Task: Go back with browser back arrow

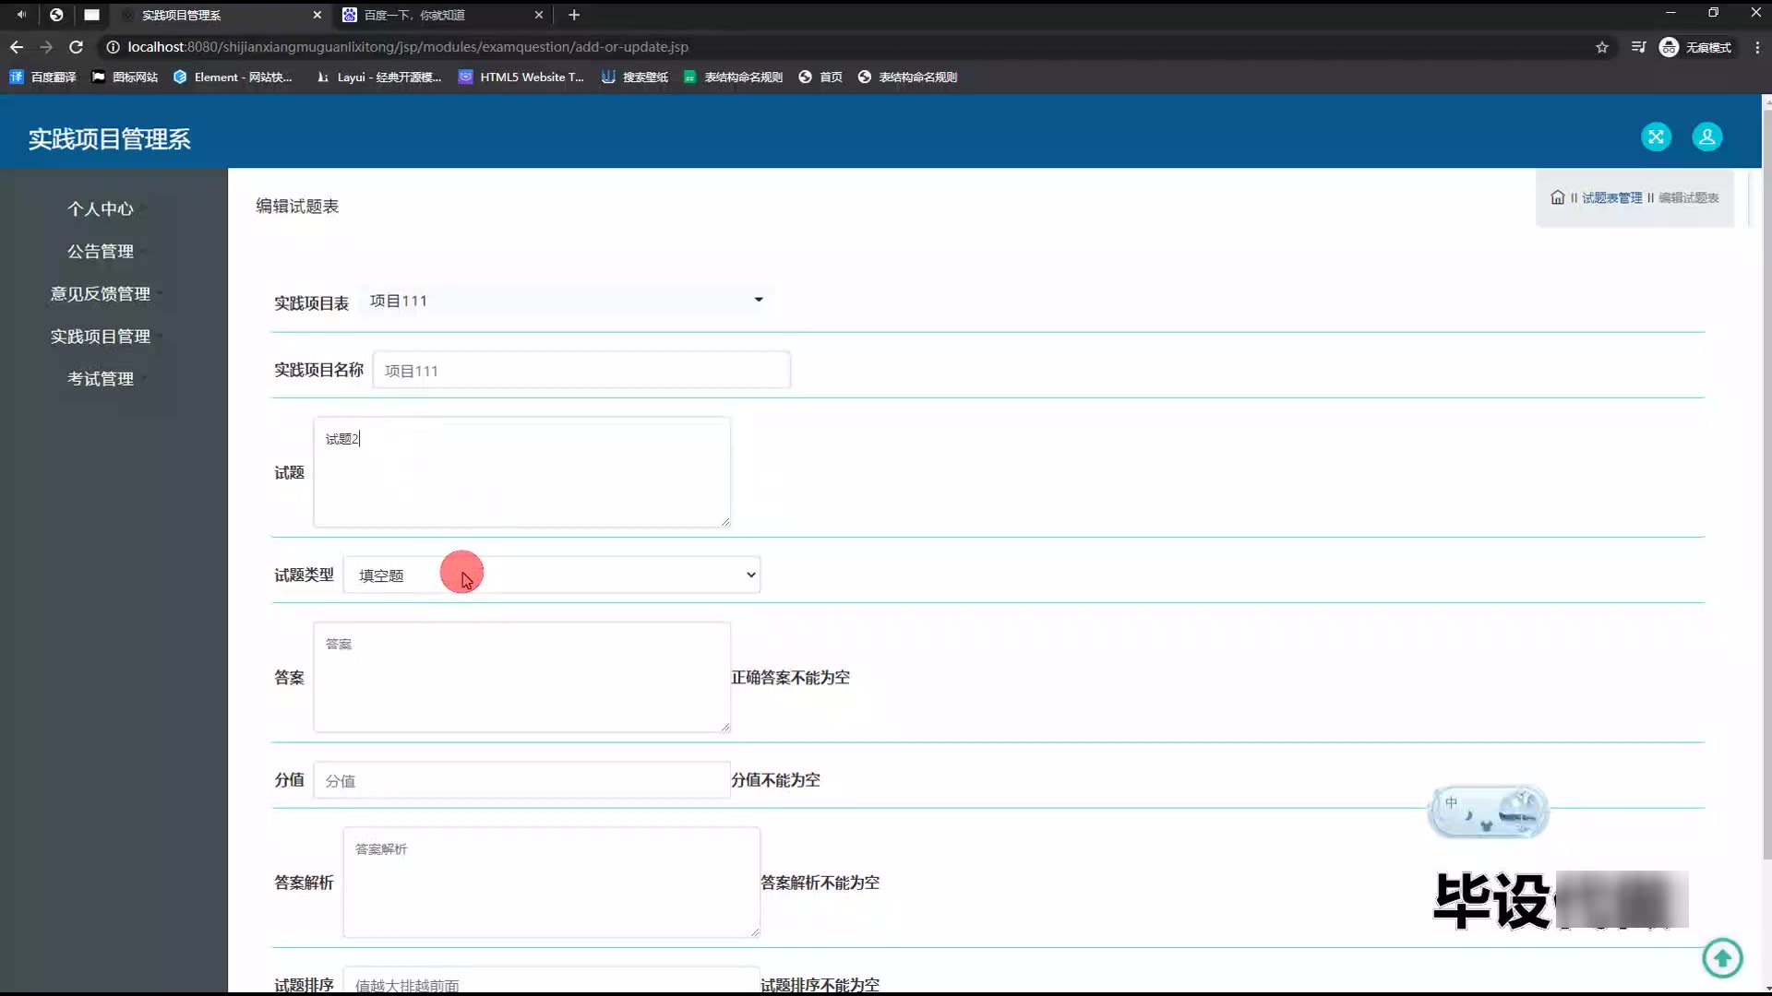Action: coord(17,47)
